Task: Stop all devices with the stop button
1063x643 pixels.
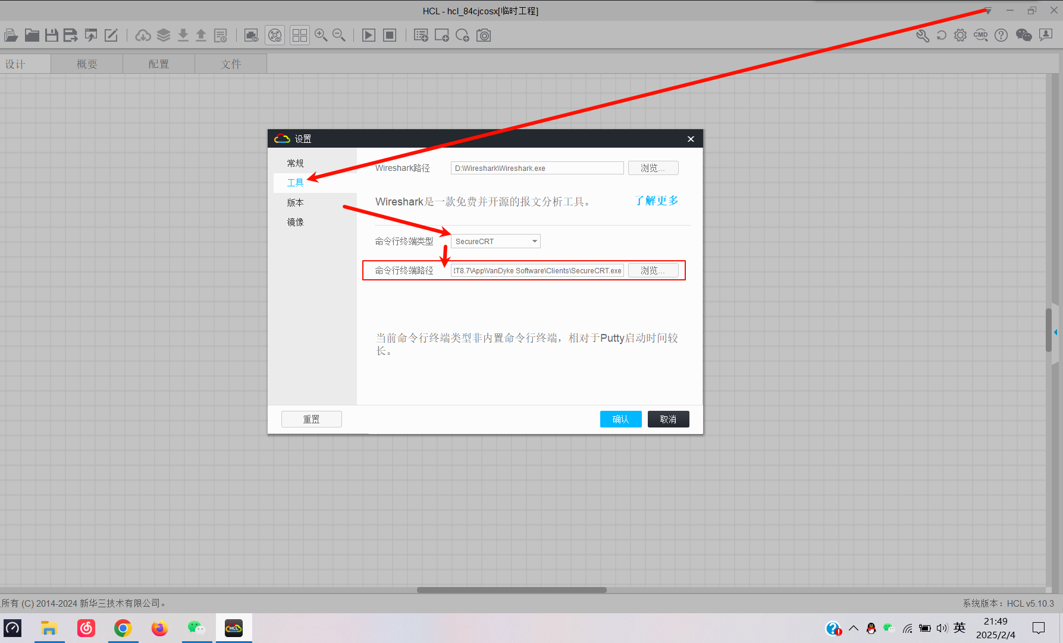Action: (x=390, y=35)
